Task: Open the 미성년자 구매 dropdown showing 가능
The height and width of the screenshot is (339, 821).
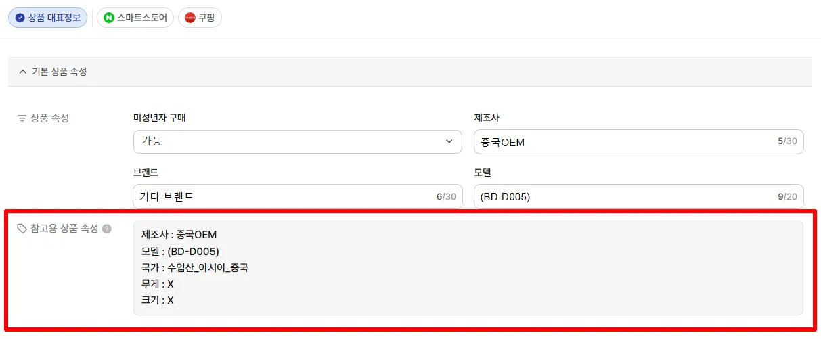Action: click(298, 142)
